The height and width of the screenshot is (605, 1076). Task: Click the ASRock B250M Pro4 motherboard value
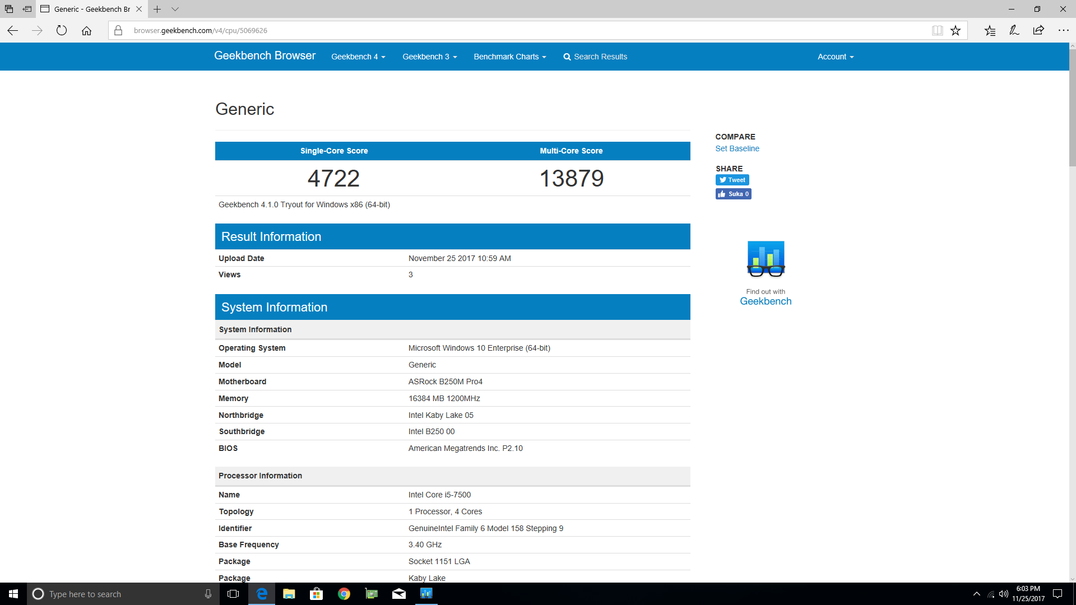tap(445, 381)
